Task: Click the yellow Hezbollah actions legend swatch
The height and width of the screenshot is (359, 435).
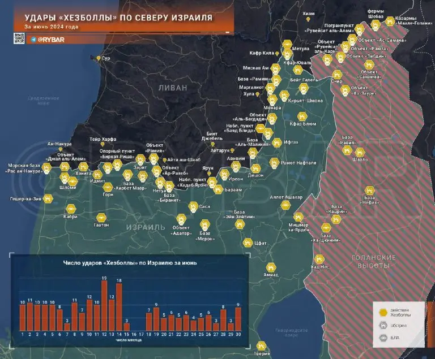Action: [384, 312]
